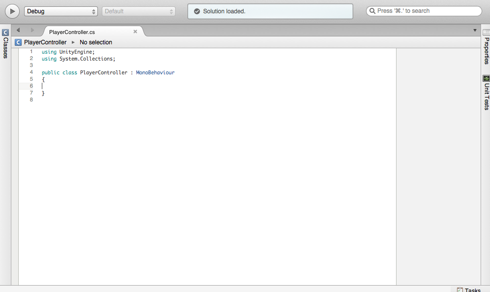The width and height of the screenshot is (490, 292).
Task: Click the Solution loaded status area
Action: coord(270,11)
